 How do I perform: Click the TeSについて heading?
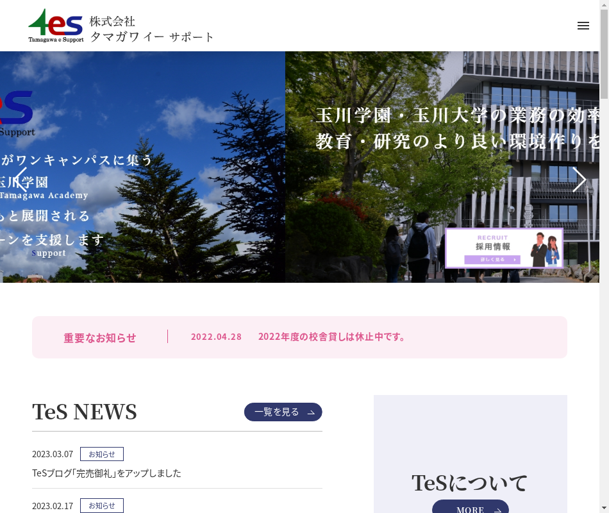[x=469, y=483]
